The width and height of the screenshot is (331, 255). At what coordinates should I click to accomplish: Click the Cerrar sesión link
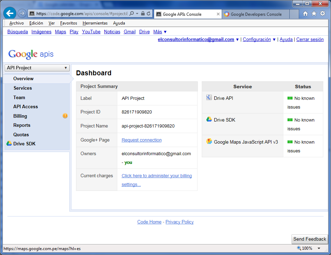tap(310, 40)
